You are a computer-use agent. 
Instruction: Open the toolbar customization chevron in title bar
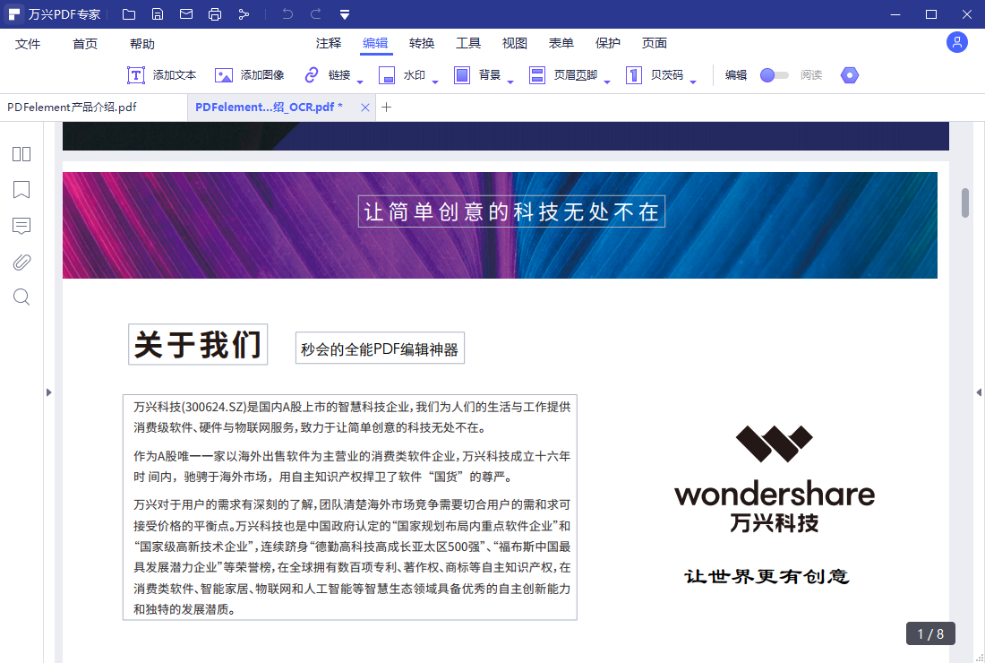345,13
